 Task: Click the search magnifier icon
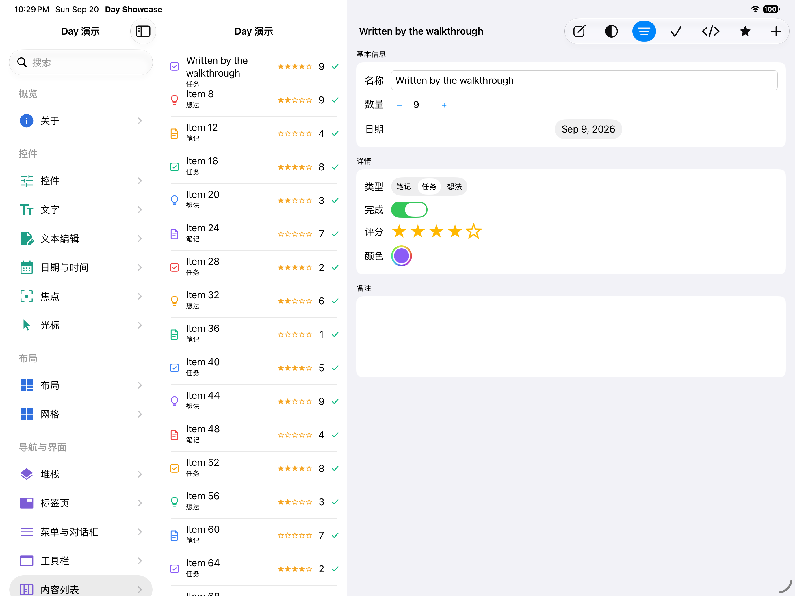pos(22,62)
